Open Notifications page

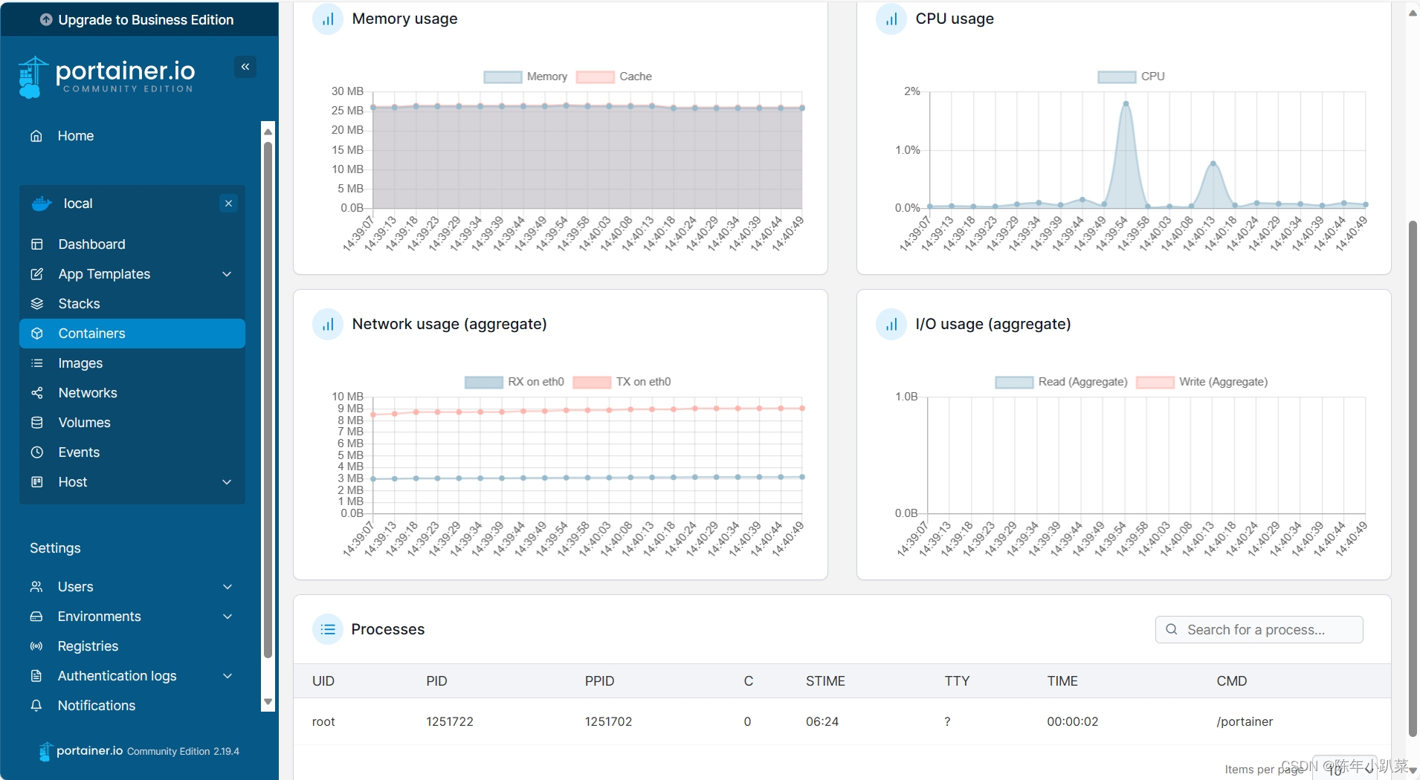(x=97, y=706)
